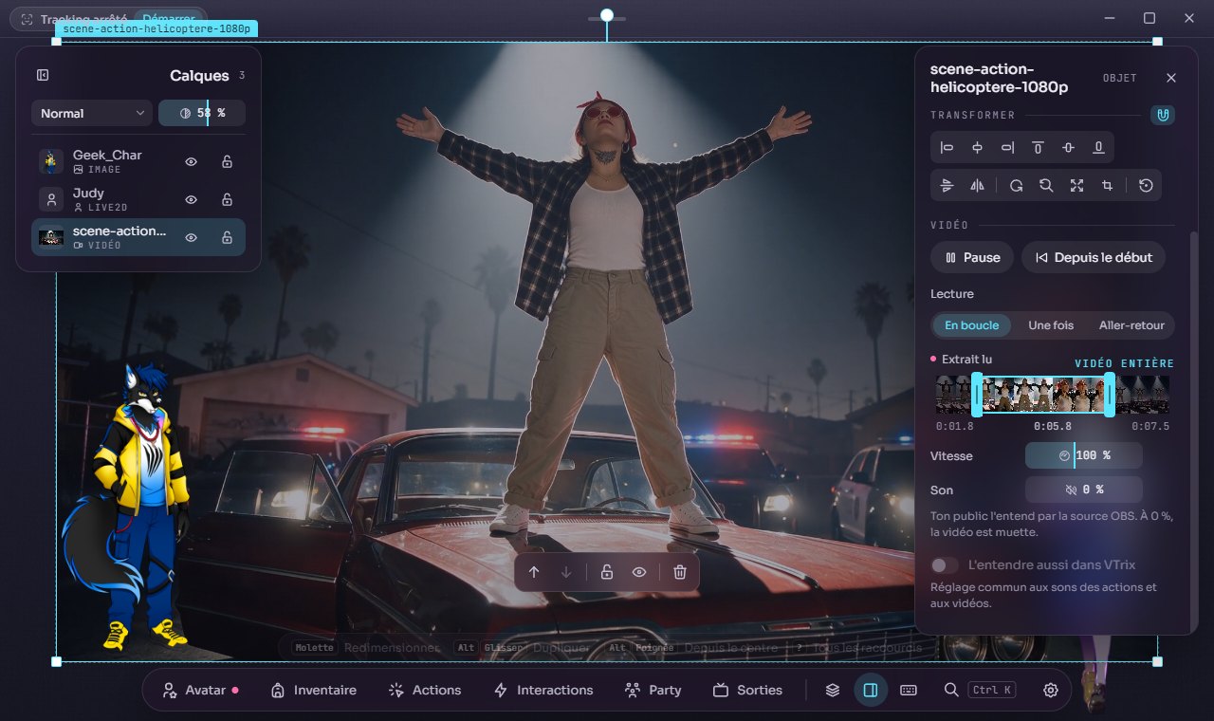The image size is (1214, 721).
Task: Hide the scene-action video layer
Action: (x=191, y=237)
